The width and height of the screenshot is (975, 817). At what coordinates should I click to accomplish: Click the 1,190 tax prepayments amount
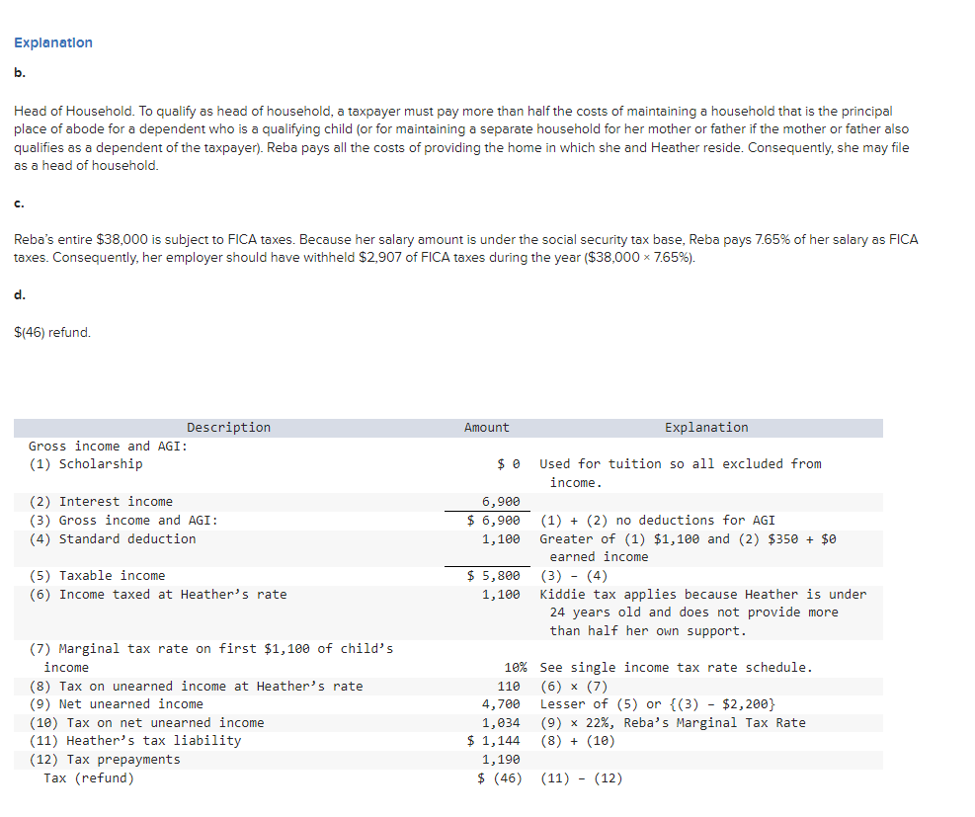501,760
